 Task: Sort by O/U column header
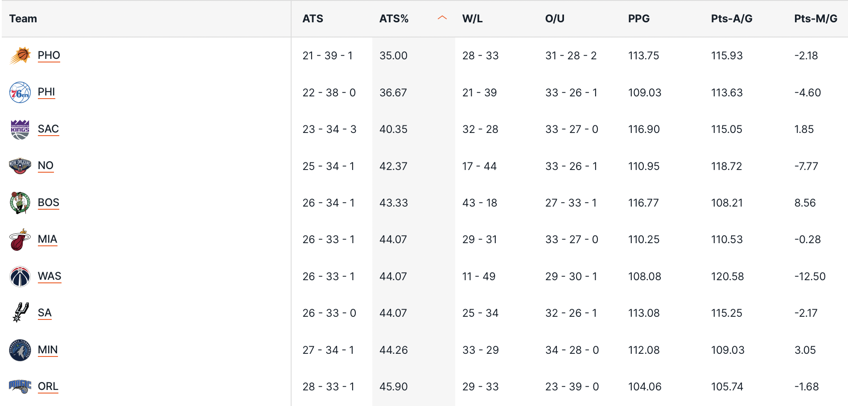[555, 19]
